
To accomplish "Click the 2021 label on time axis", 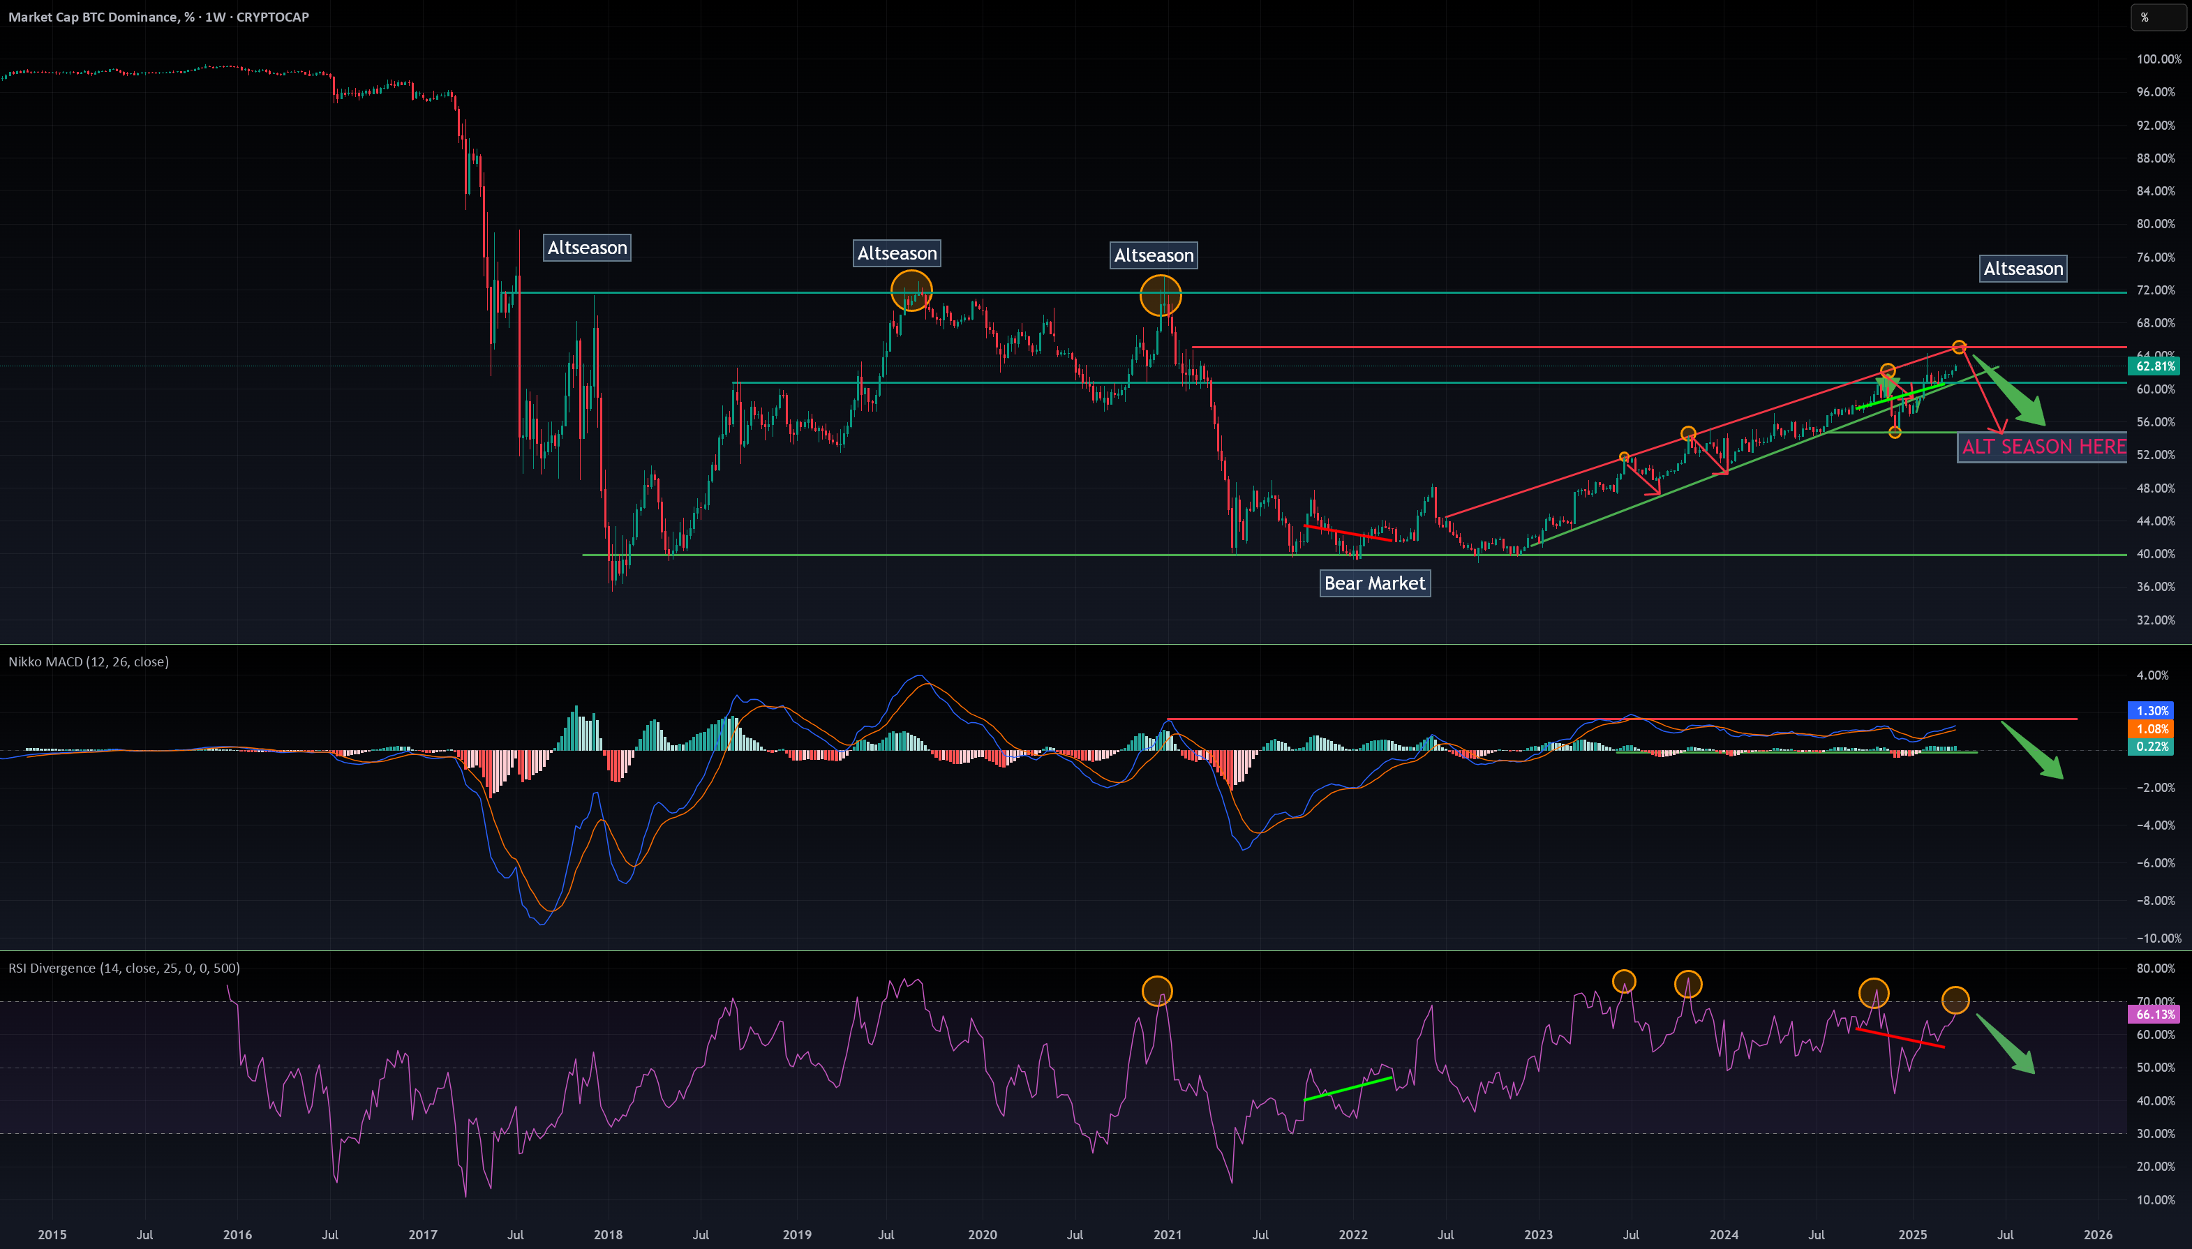I will [x=1167, y=1234].
